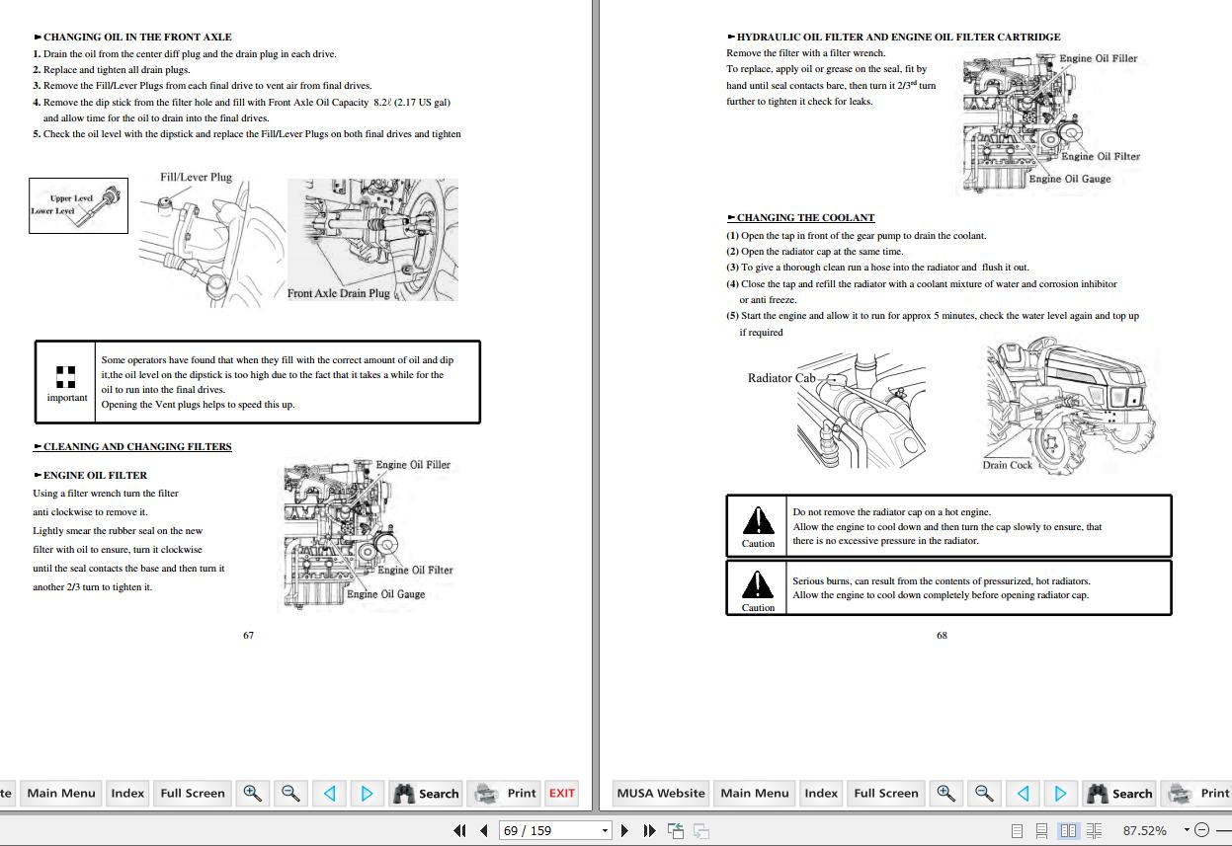Enable two-page scrolling view layout

point(1094,830)
